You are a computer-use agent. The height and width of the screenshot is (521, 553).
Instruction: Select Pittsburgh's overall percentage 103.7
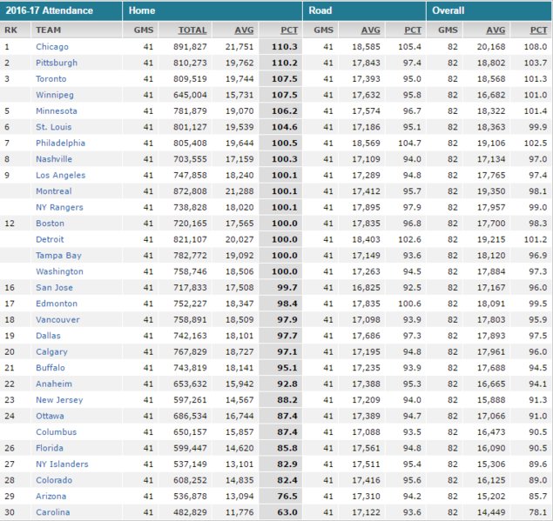click(x=536, y=63)
